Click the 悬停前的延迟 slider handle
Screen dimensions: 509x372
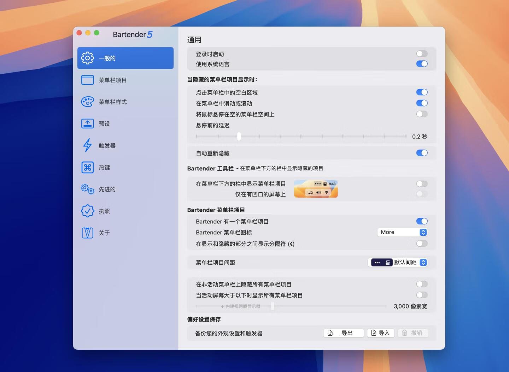click(x=239, y=136)
